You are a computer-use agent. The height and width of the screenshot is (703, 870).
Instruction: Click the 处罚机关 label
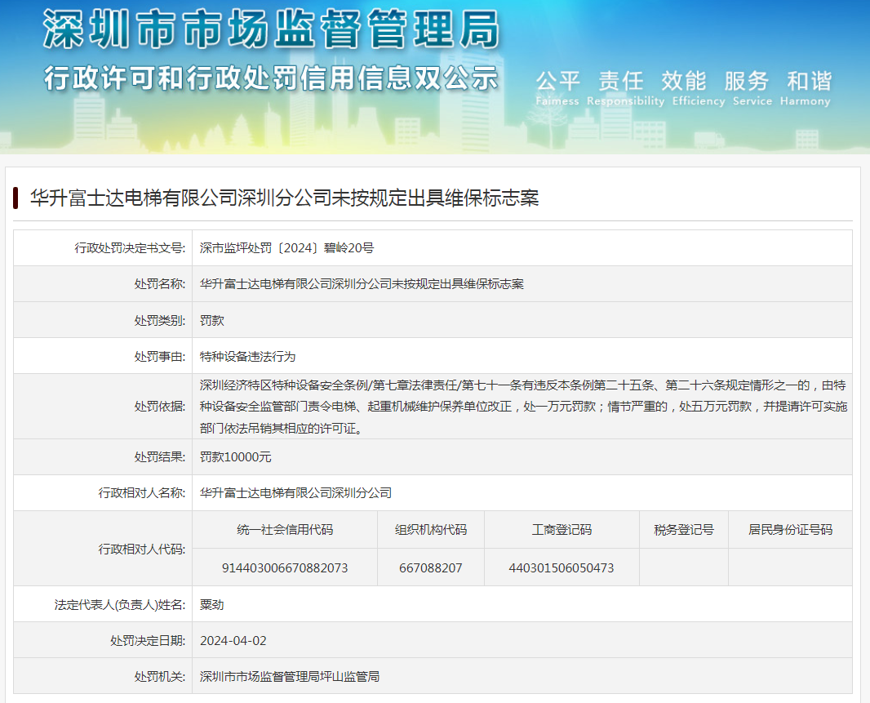click(x=160, y=677)
